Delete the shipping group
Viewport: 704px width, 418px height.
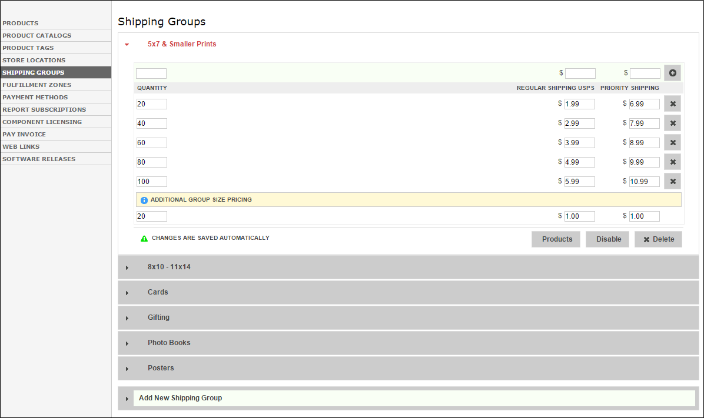[658, 239]
